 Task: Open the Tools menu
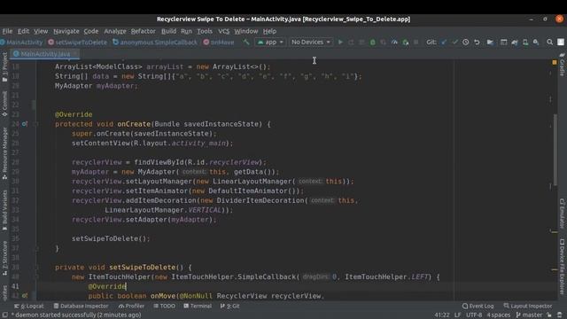pyautogui.click(x=205, y=31)
